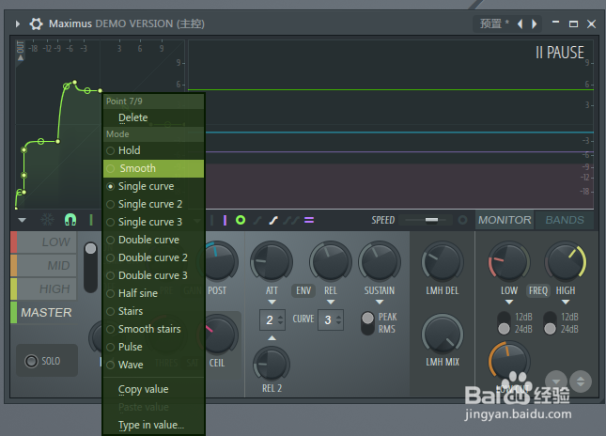Toggle the snap magnet icon
Viewport: 606px width, 436px height.
[70, 220]
